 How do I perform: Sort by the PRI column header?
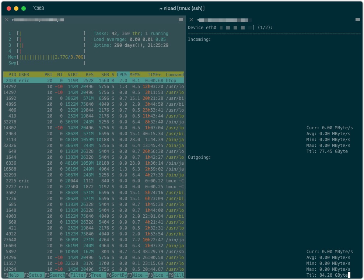(48, 75)
